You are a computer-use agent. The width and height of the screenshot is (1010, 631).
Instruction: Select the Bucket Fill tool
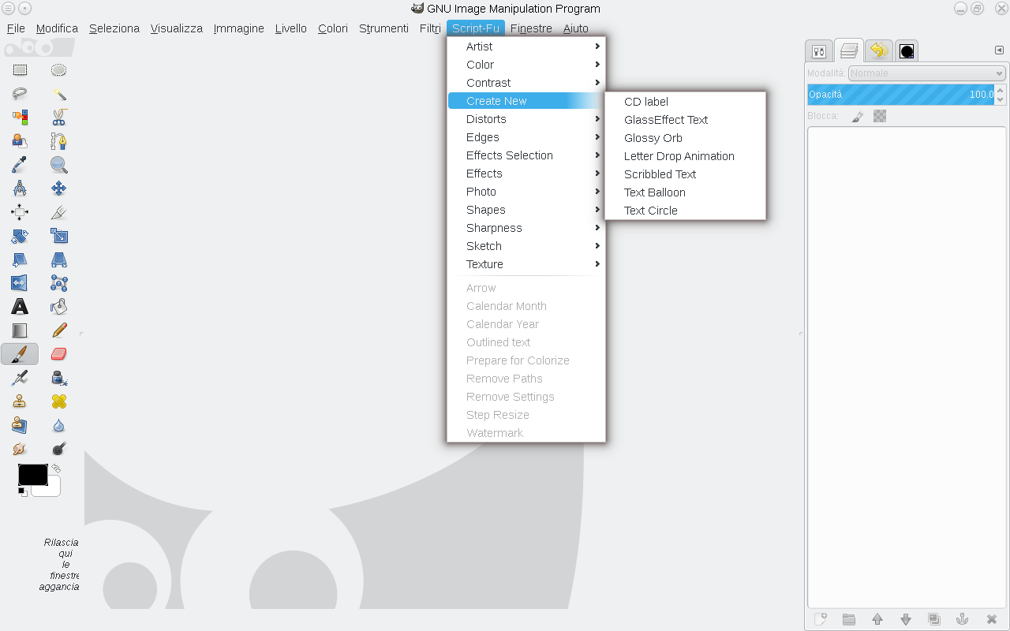tap(58, 307)
